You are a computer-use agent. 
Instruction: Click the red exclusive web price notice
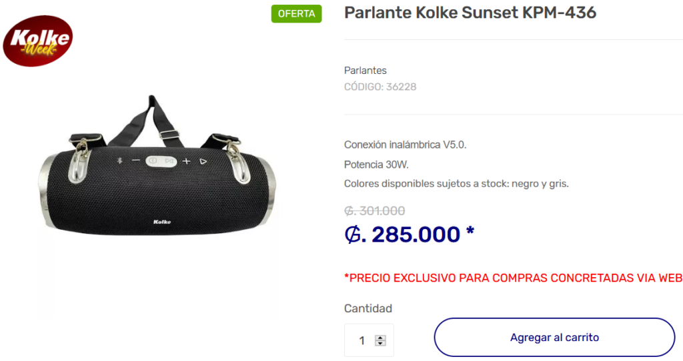coord(513,278)
